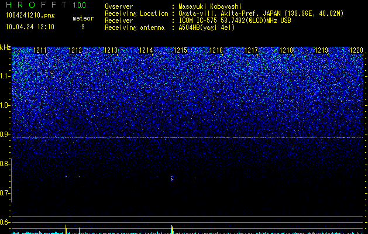Click the version number 1.00
Screen dimensions: 368x234
point(80,5)
